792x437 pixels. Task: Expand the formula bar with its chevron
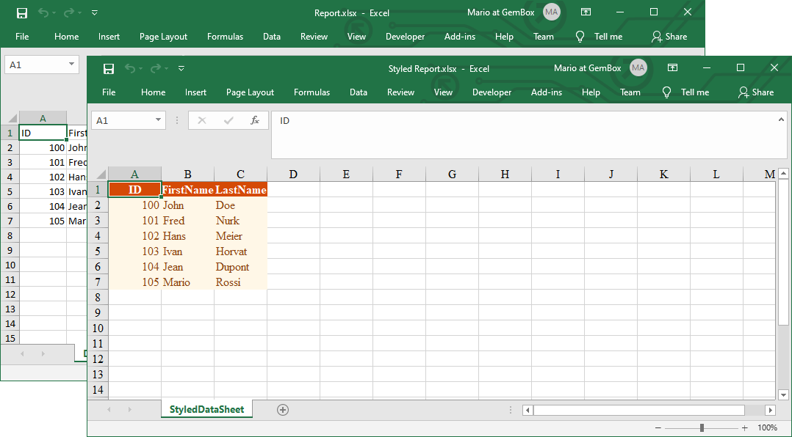pyautogui.click(x=780, y=118)
